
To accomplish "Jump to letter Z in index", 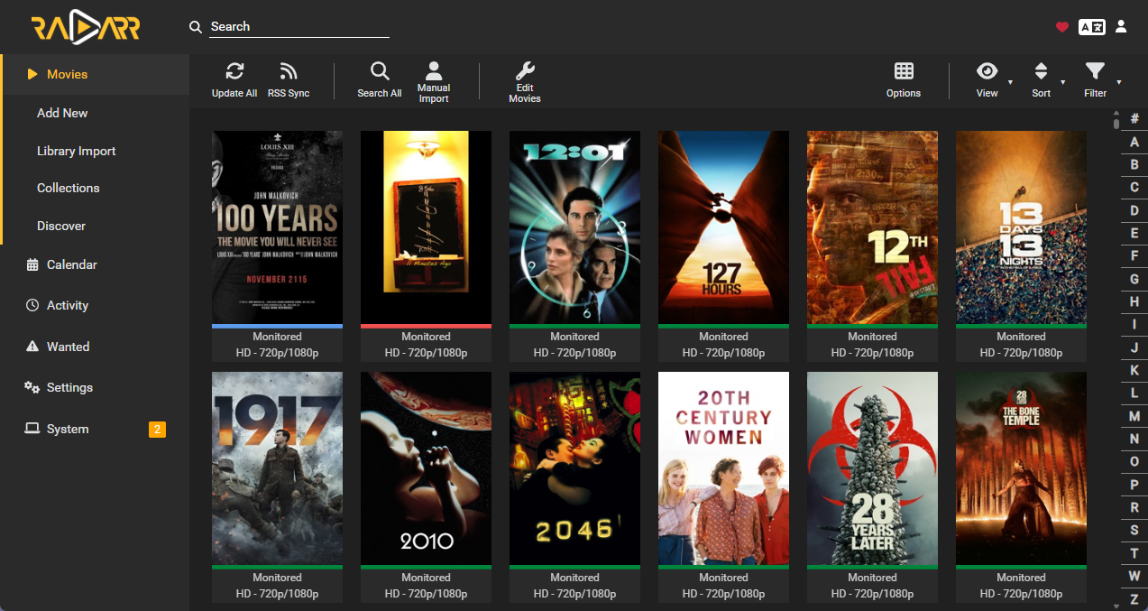I will 1134,599.
